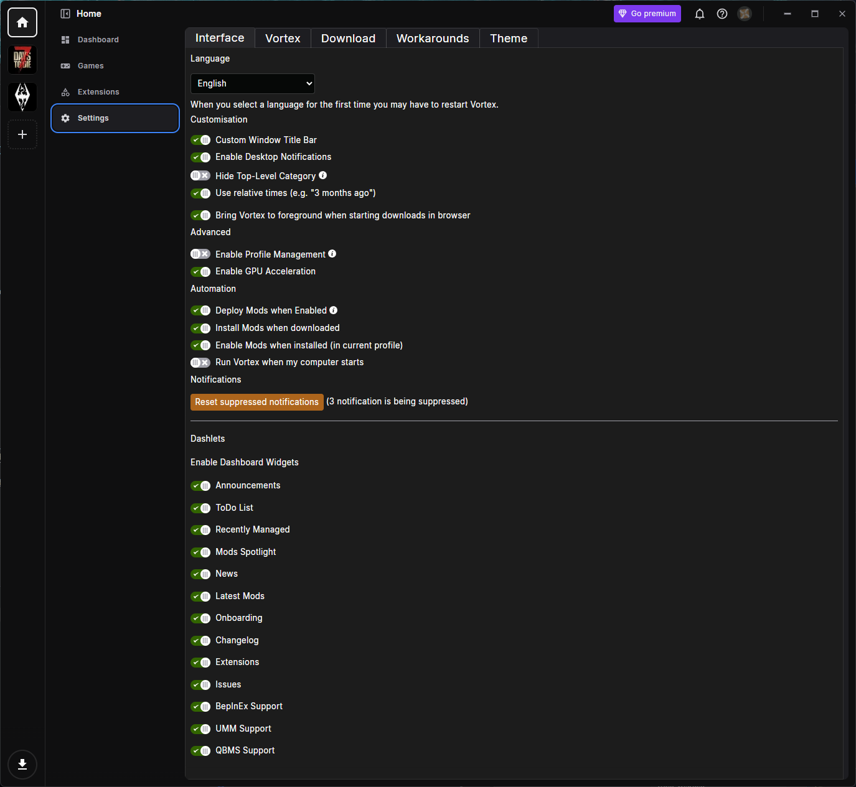Collapse the sidebar panel icon beside Home
This screenshot has width=856, height=787.
(65, 14)
